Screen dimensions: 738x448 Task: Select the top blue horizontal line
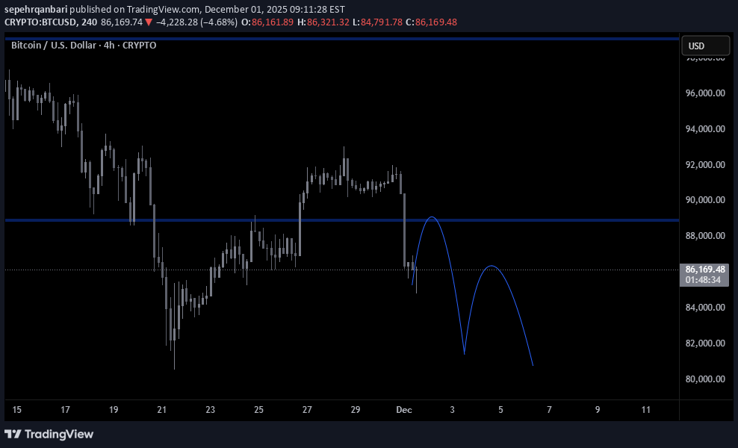(336, 39)
